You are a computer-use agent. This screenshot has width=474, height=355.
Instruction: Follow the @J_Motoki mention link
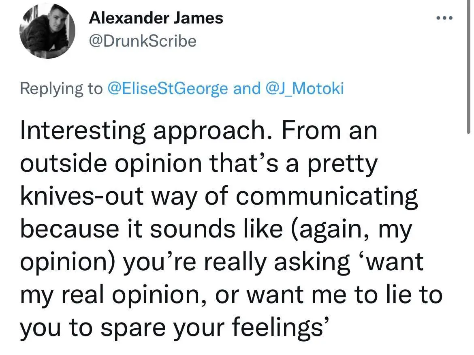click(304, 89)
